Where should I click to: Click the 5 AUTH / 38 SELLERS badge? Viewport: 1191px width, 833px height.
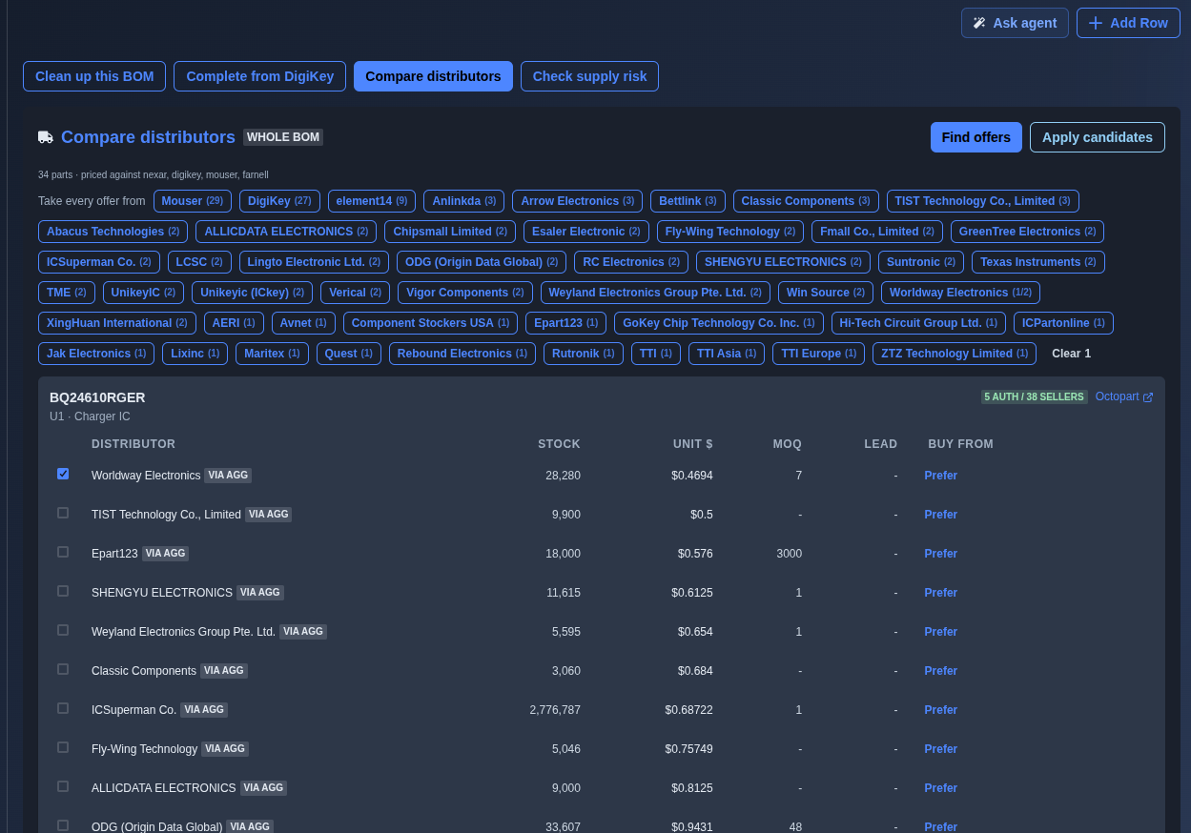click(x=1034, y=396)
